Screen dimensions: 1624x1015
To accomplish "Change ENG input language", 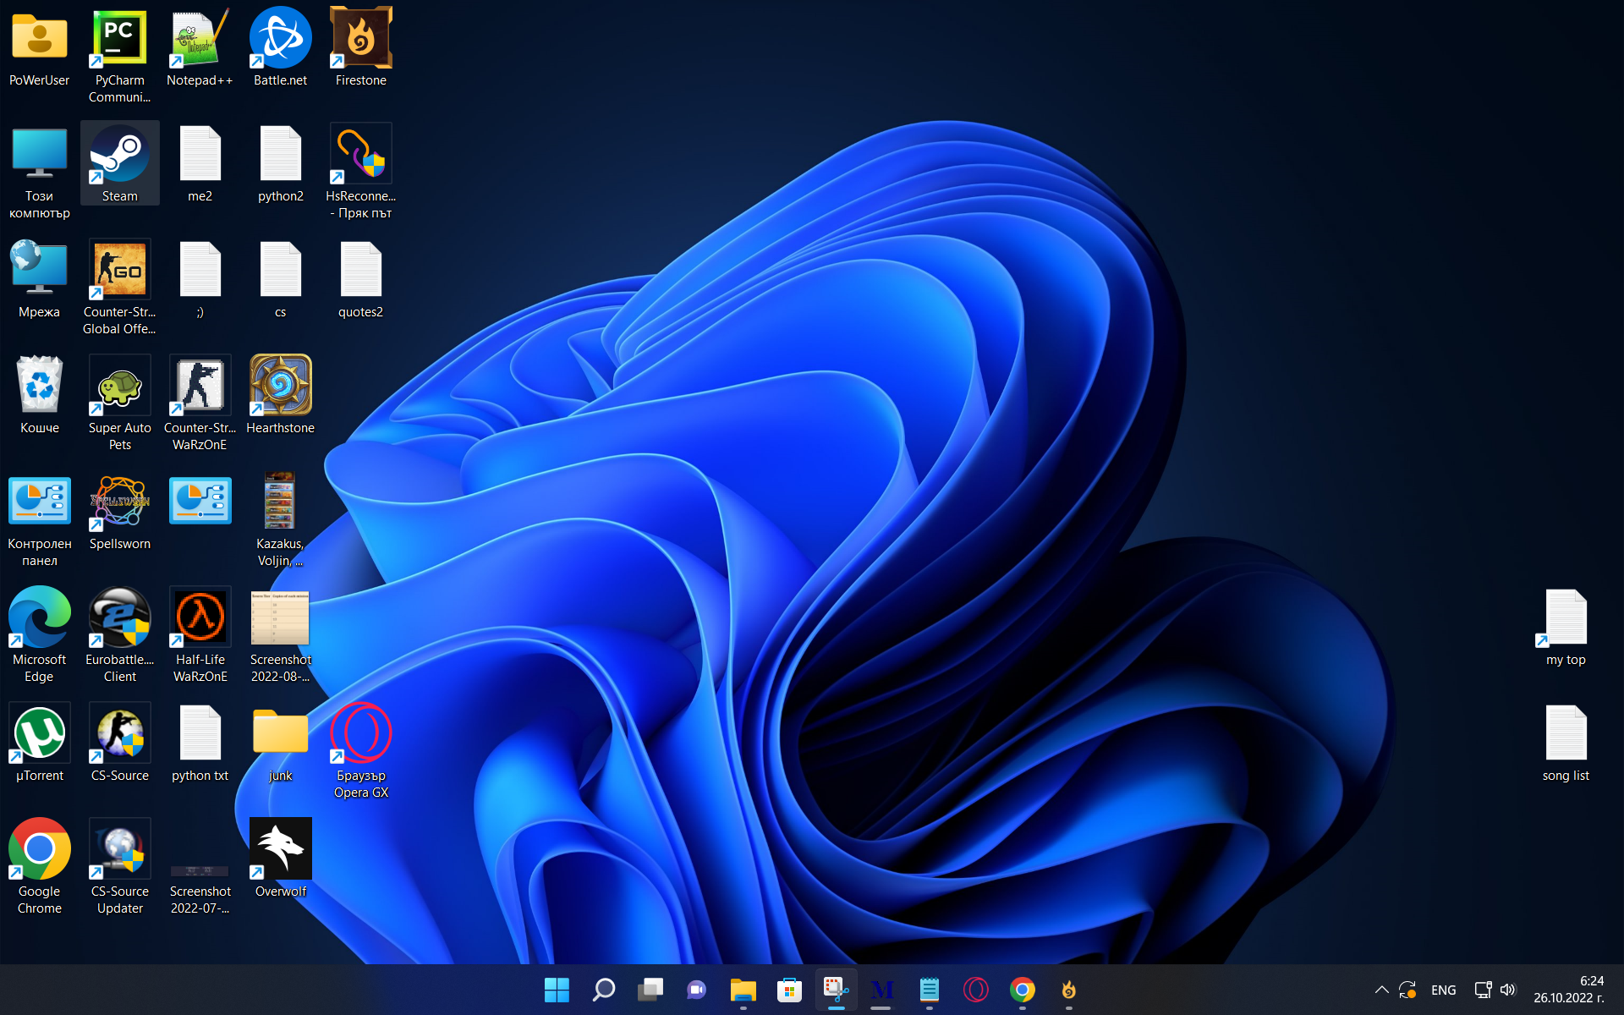I will [x=1443, y=990].
